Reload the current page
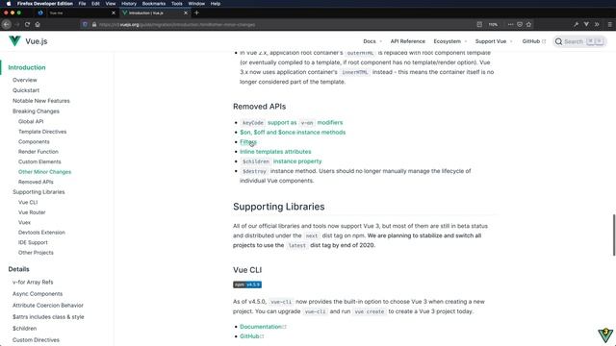 pos(27,24)
